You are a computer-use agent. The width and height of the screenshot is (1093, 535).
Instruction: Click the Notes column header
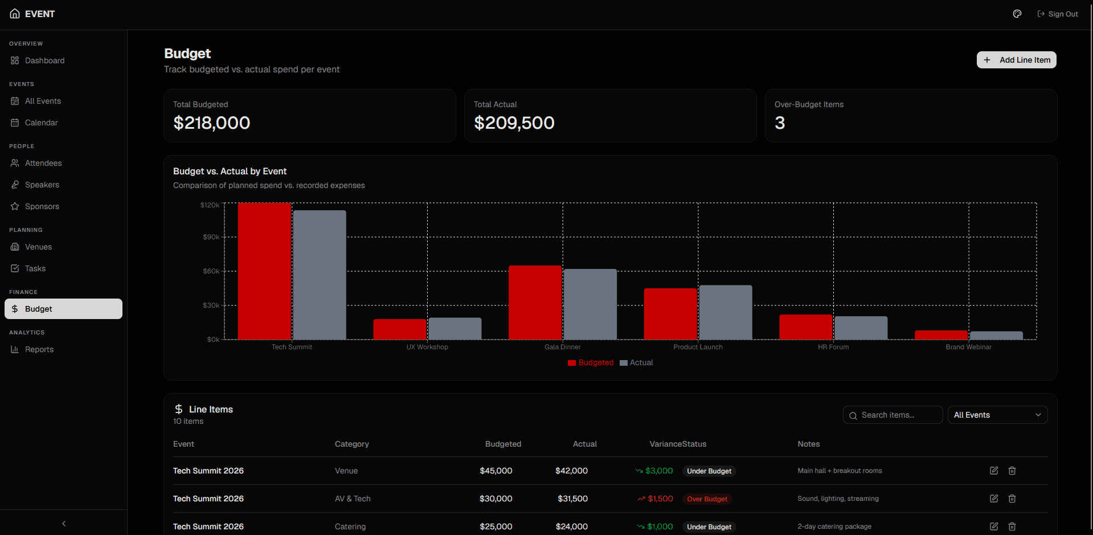809,444
